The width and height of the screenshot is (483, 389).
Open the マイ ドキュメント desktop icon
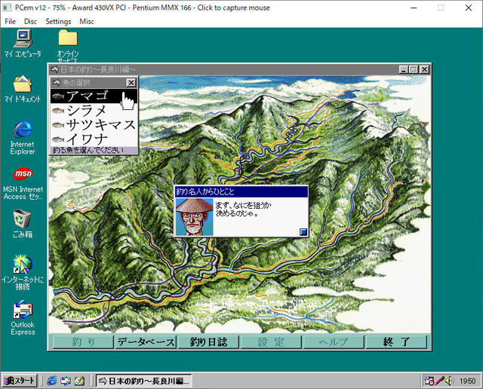[22, 89]
